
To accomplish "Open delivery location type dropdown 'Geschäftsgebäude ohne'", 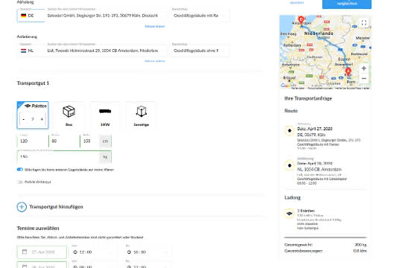I will pos(200,51).
